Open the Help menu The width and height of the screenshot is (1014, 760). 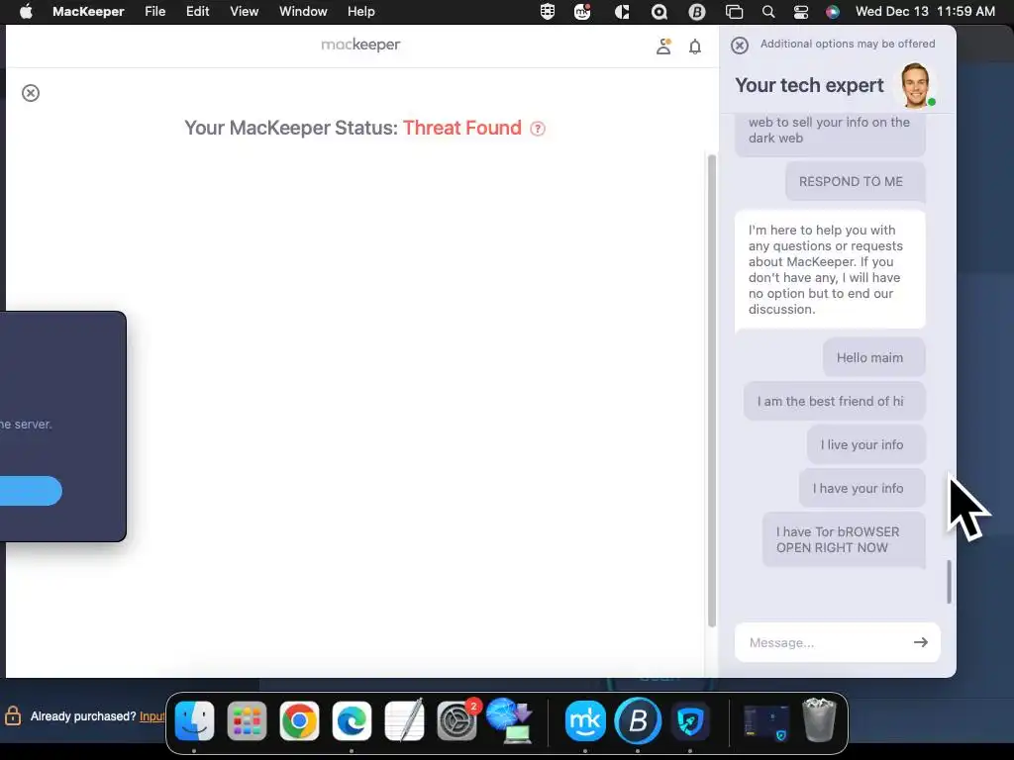pos(360,12)
